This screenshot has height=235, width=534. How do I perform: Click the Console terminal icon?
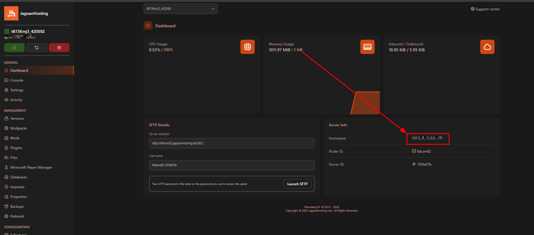tap(6, 80)
